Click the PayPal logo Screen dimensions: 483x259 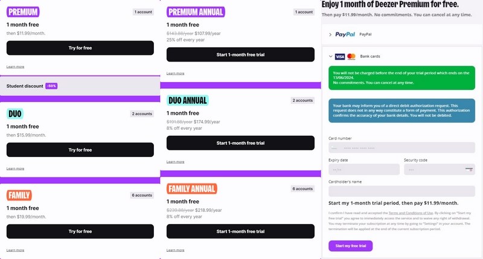(x=345, y=34)
